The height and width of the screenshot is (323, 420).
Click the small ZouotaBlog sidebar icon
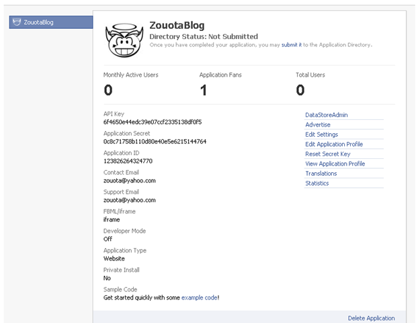pyautogui.click(x=17, y=22)
